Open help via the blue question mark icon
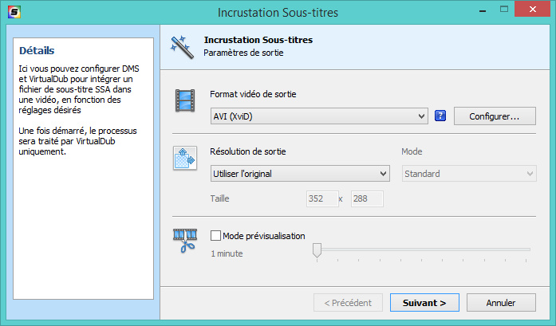 [x=440, y=116]
